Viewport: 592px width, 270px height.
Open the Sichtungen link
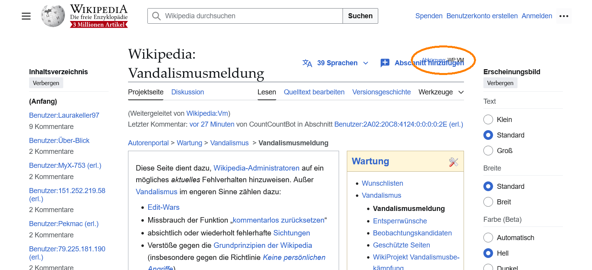[292, 233]
